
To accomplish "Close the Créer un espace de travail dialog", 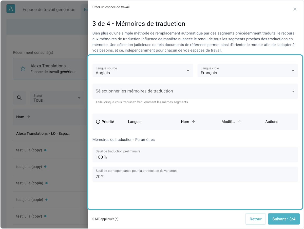I will coord(295,9).
